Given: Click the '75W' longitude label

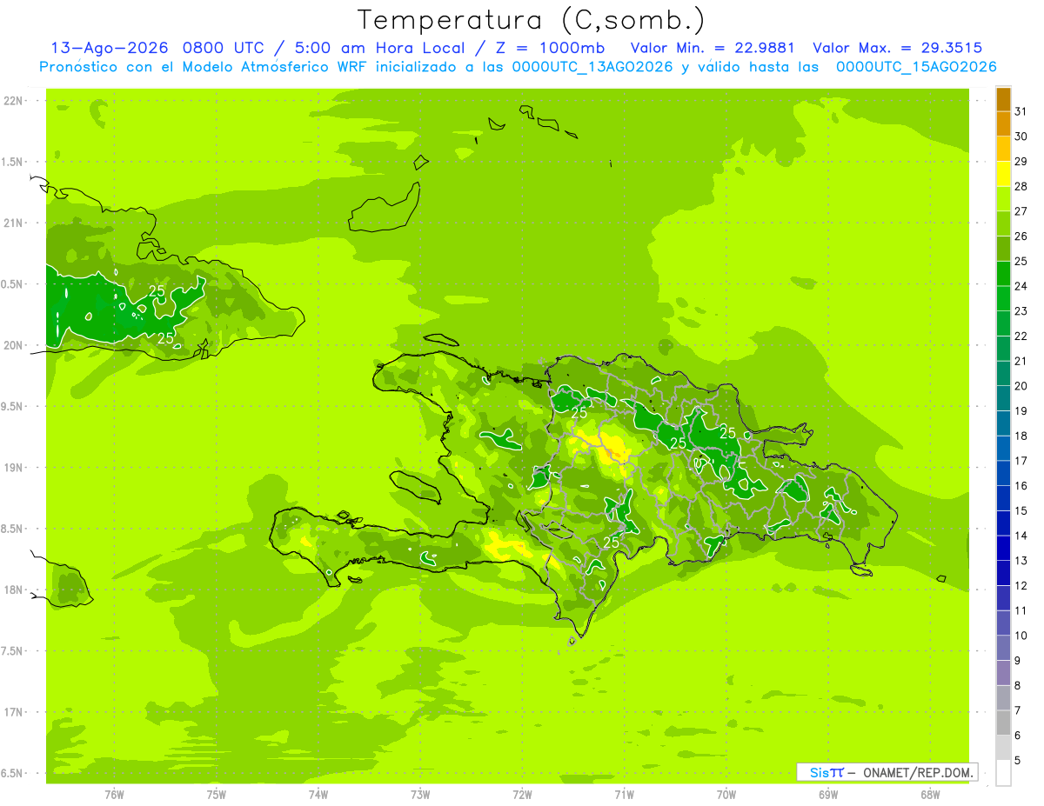Looking at the screenshot, I should pyautogui.click(x=217, y=795).
